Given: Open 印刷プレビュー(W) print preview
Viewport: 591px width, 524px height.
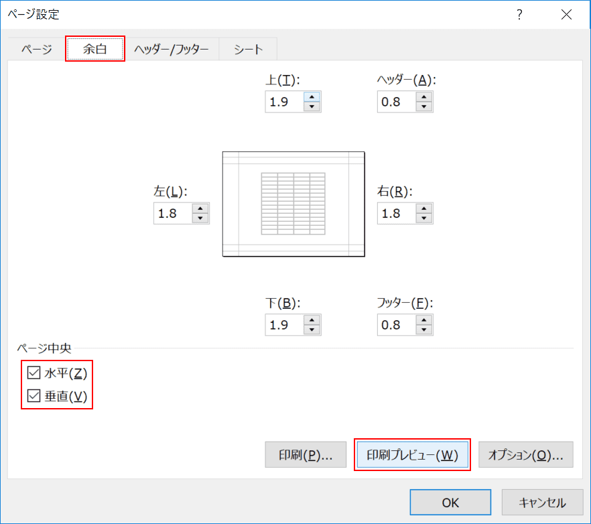Looking at the screenshot, I should [x=412, y=454].
